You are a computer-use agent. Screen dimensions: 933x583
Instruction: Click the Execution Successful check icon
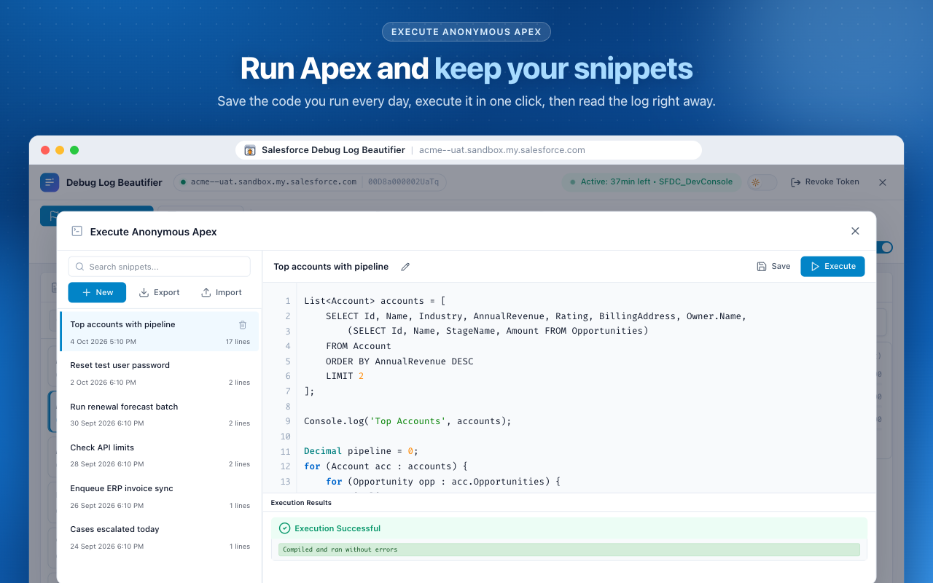285,528
